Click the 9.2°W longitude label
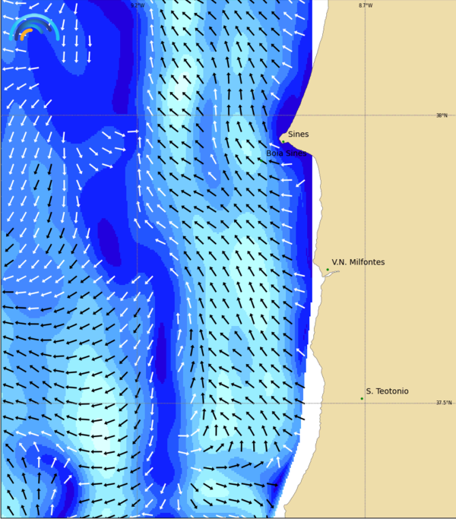 coord(137,5)
